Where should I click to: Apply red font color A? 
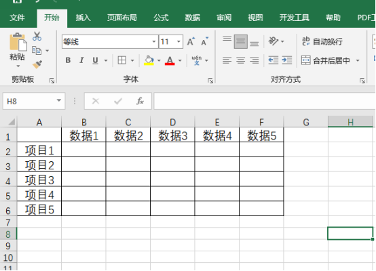tap(170, 60)
